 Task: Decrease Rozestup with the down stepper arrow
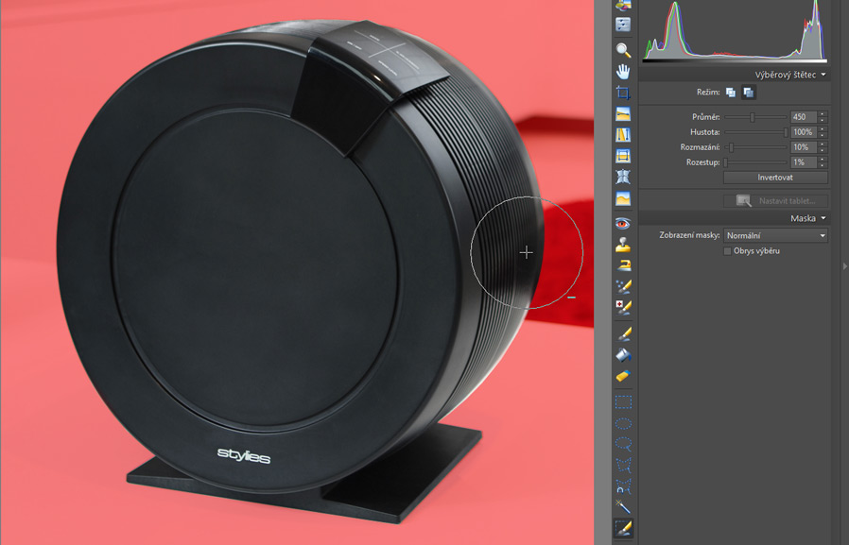tap(823, 165)
